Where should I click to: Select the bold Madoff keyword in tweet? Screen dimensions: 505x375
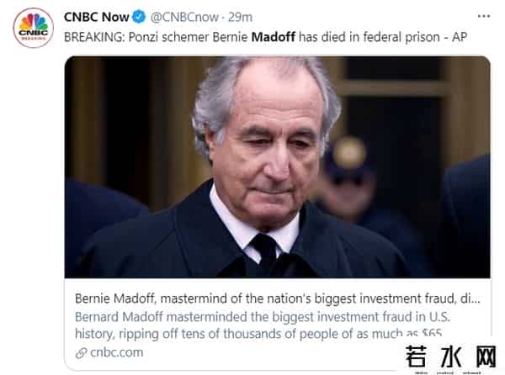tap(274, 38)
